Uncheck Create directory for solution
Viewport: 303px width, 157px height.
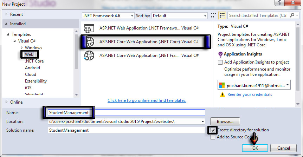[x=213, y=130]
